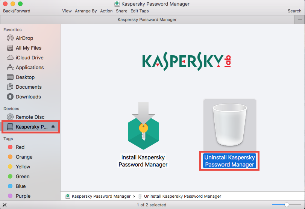Select Remote Disc under Devices
The height and width of the screenshot is (209, 305).
30,117
